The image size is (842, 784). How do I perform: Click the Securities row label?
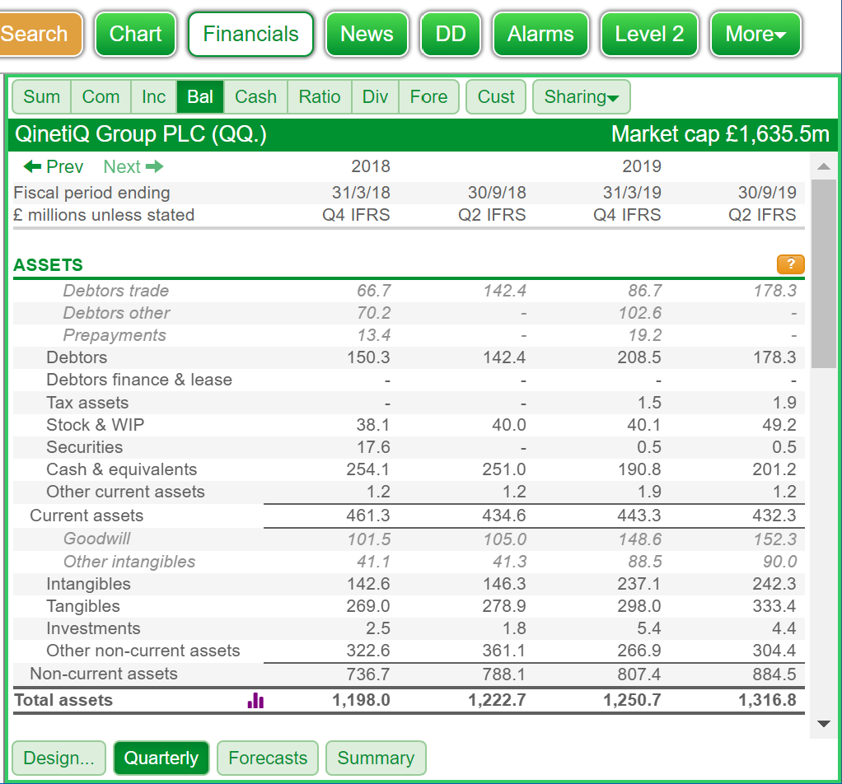[x=84, y=447]
